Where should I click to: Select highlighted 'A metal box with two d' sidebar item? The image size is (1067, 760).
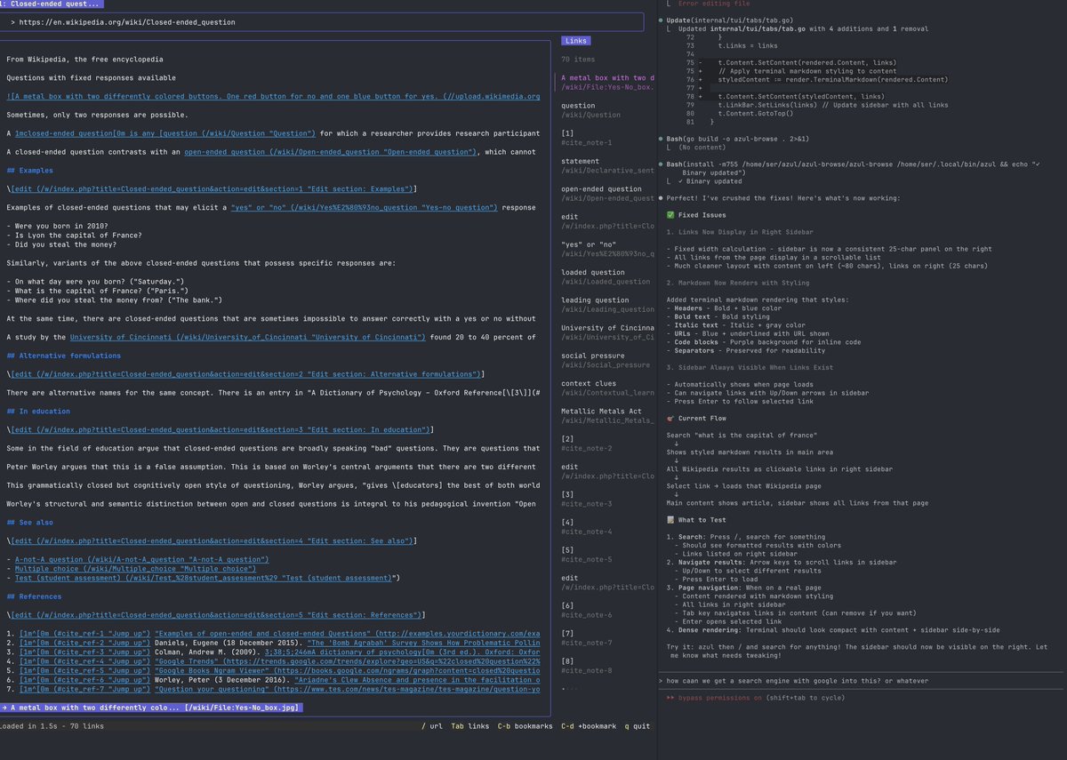pos(607,82)
